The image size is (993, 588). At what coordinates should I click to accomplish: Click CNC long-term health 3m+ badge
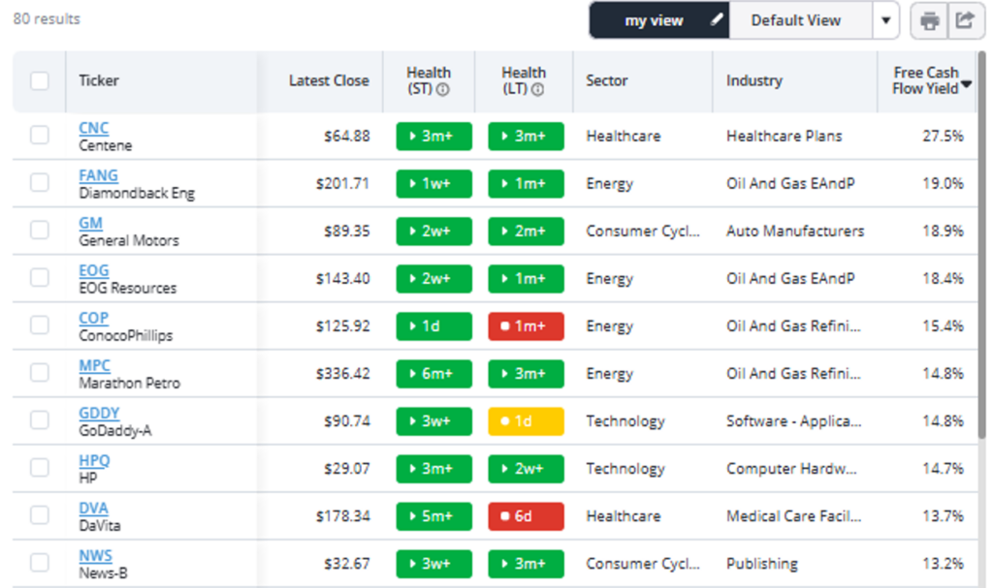pos(526,136)
